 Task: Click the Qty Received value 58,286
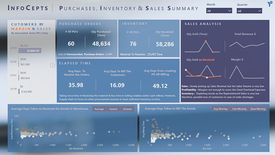point(165,44)
